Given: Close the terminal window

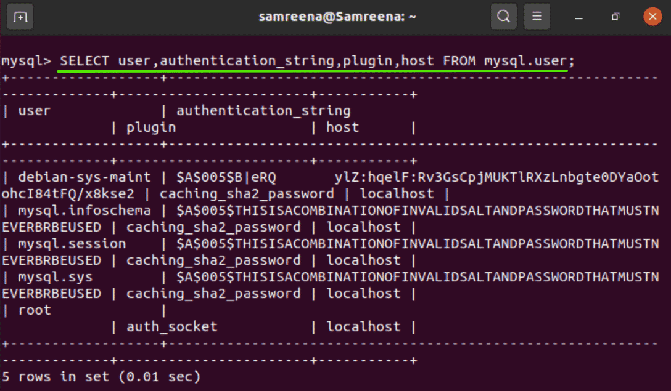Looking at the screenshot, I should point(652,17).
